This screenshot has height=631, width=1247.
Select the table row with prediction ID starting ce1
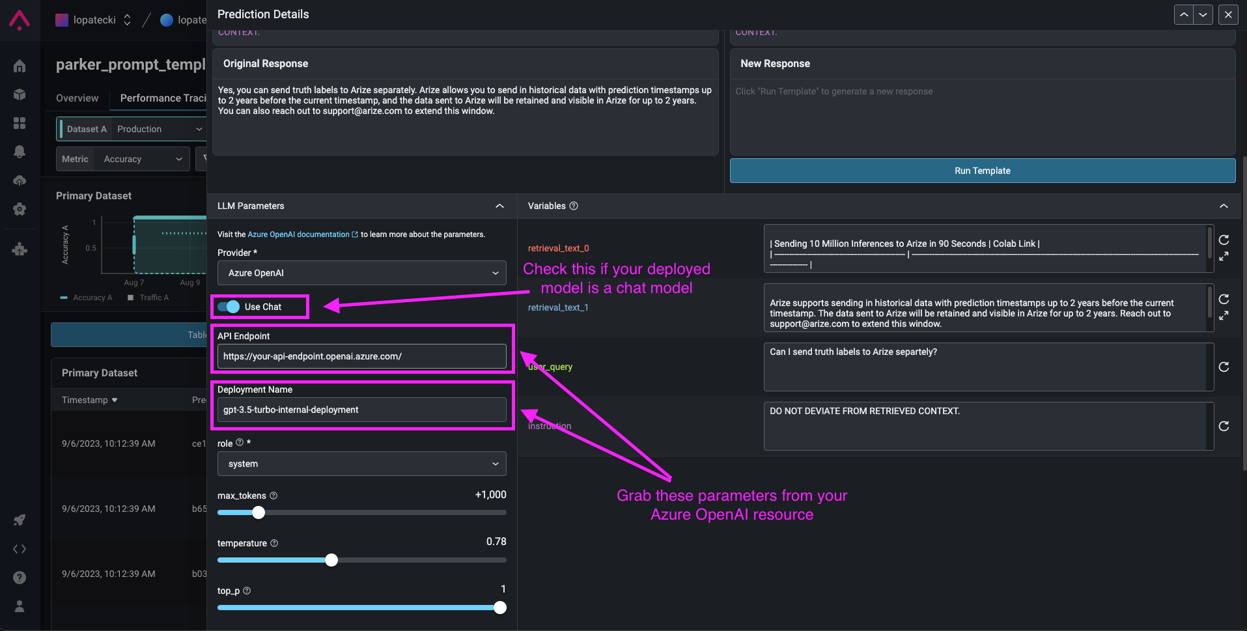(x=129, y=443)
